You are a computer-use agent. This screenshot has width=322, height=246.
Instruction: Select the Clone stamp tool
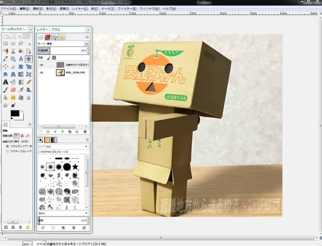pyautogui.click(x=6, y=98)
